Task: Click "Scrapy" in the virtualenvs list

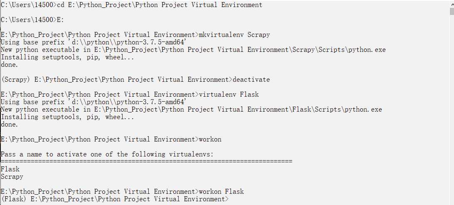Action: click(x=12, y=177)
